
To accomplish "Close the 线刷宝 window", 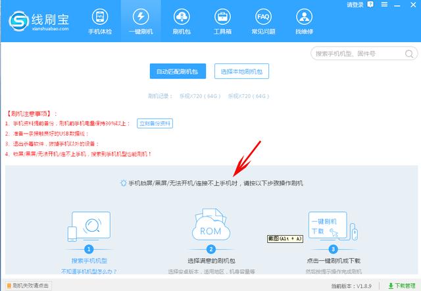I will point(413,5).
